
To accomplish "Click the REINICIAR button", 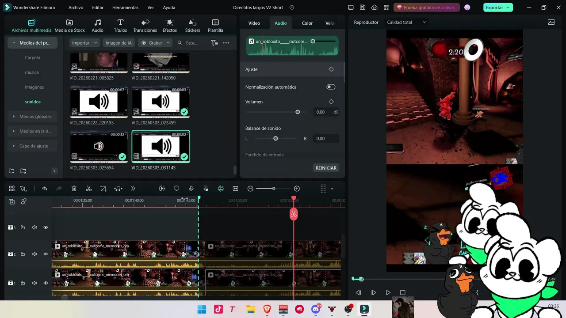I will pos(326,168).
